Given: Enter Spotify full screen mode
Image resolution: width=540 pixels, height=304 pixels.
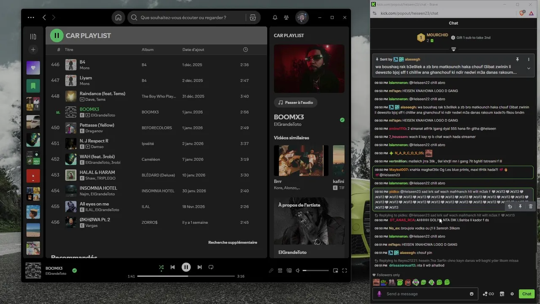Looking at the screenshot, I should click(344, 271).
